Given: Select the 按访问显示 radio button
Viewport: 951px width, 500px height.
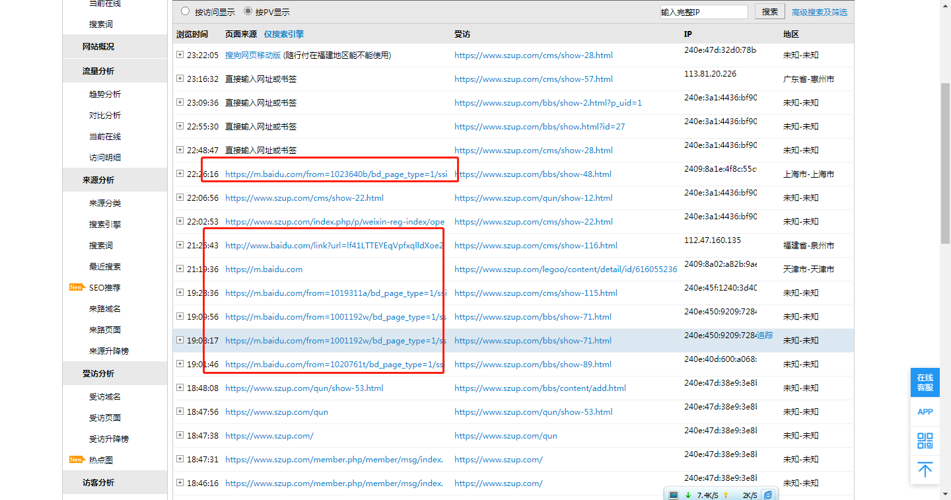Looking at the screenshot, I should point(185,12).
